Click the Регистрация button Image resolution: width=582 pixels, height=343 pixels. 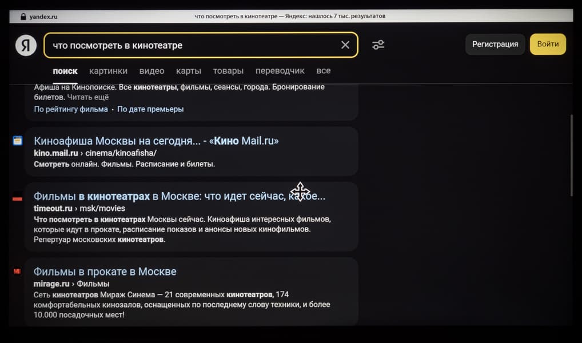click(495, 44)
